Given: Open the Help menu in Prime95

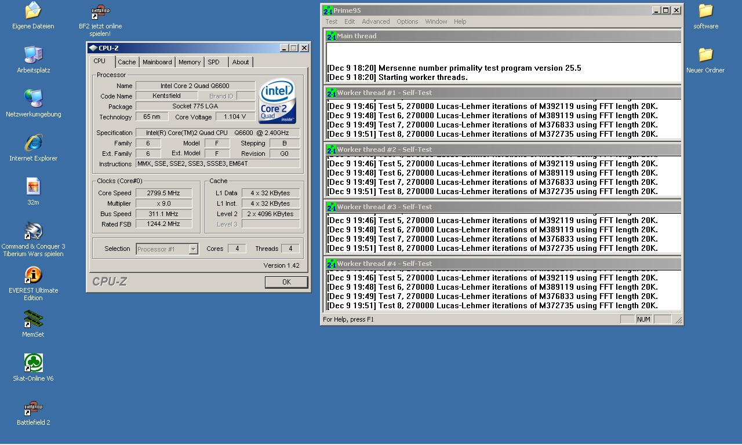Looking at the screenshot, I should (460, 21).
